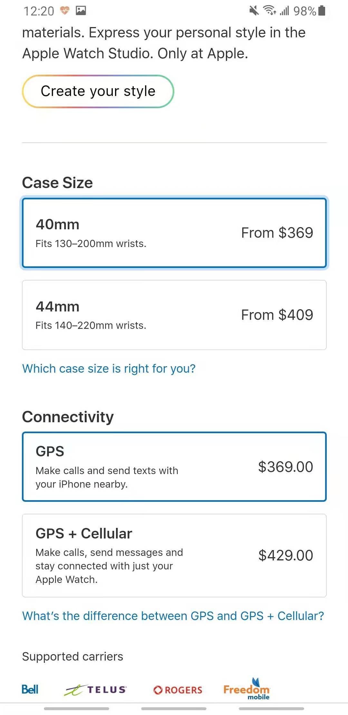Tap the center navigation bar handle
The height and width of the screenshot is (715, 348).
pos(174,709)
